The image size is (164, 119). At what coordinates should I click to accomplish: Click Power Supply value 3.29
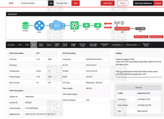click(x=38, y=77)
